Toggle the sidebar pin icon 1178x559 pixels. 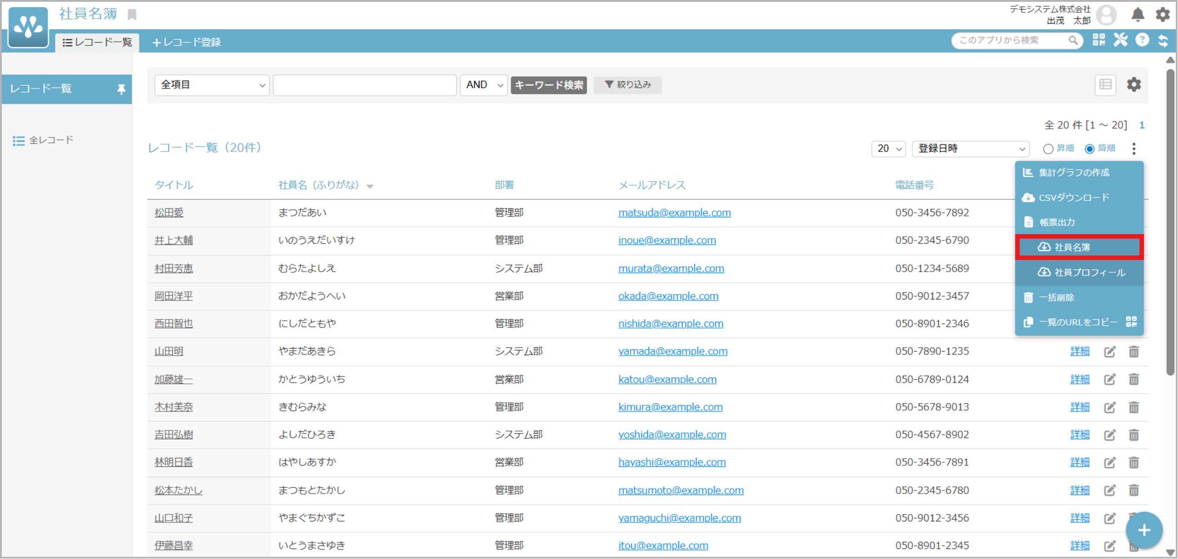tap(121, 88)
